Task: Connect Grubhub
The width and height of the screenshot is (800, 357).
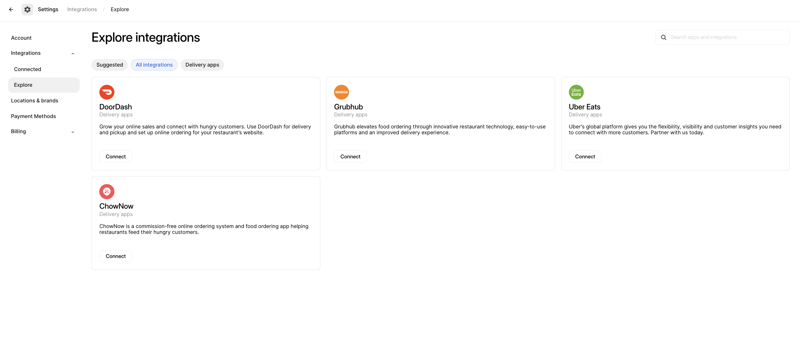Action: tap(350, 156)
